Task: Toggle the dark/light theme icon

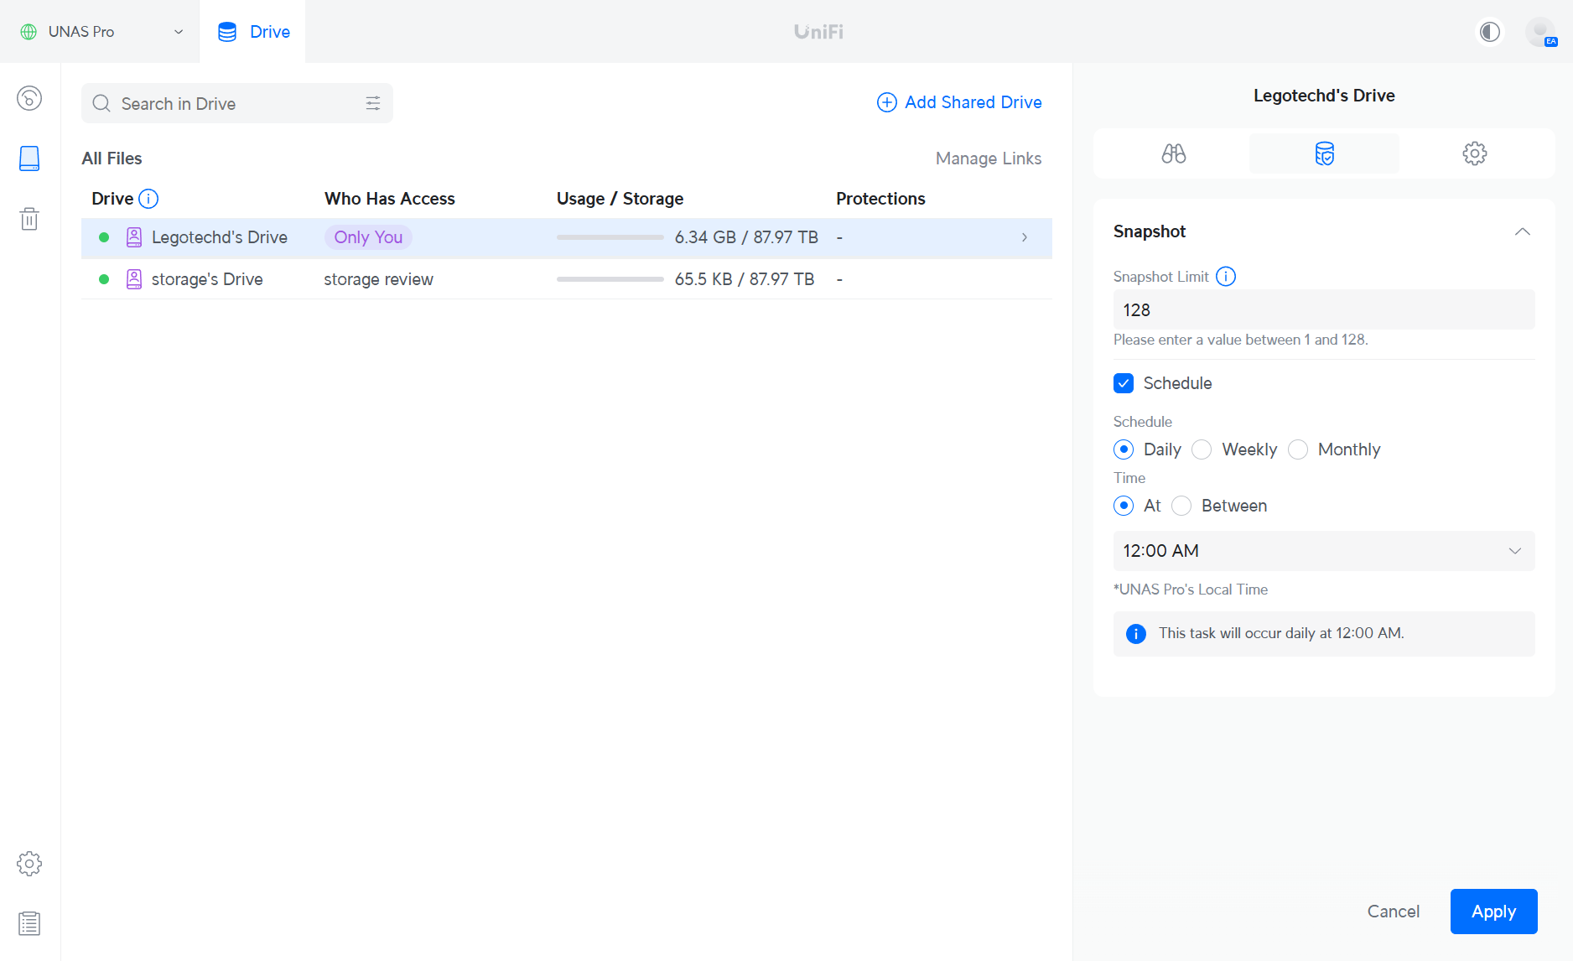Action: click(x=1490, y=32)
